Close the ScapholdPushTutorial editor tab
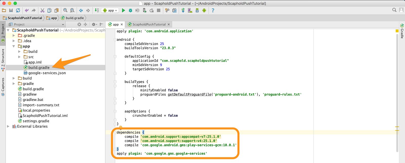 169,25
